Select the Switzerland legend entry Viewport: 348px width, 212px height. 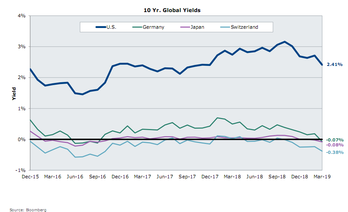click(239, 27)
